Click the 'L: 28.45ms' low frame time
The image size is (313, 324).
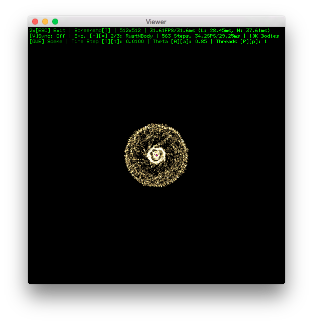[216, 31]
